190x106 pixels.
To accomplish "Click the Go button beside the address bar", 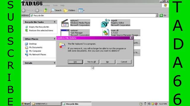I will pyautogui.click(x=163, y=15).
